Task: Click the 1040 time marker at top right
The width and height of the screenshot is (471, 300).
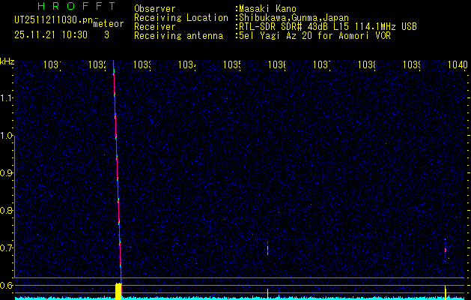Action: pos(457,65)
